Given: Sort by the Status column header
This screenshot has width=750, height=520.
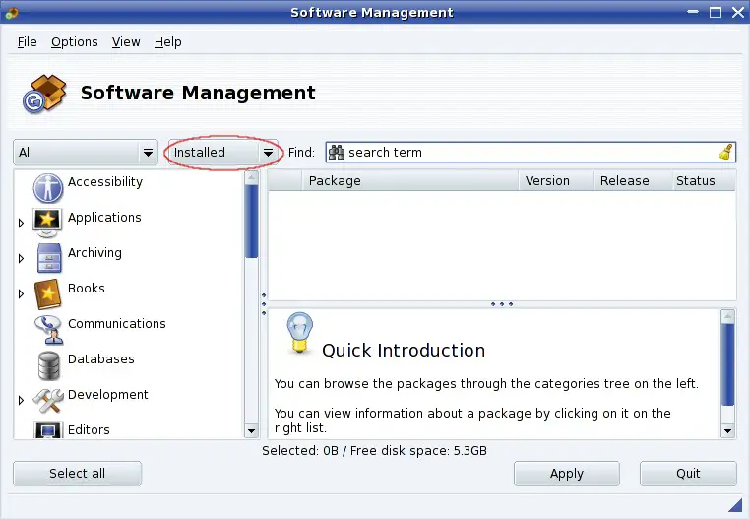Looking at the screenshot, I should click(x=704, y=181).
